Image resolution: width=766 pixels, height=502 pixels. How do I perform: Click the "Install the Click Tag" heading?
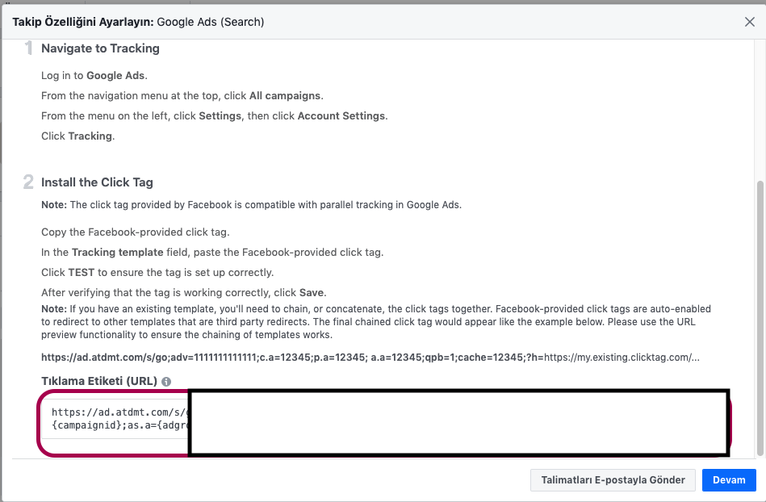[x=97, y=182]
